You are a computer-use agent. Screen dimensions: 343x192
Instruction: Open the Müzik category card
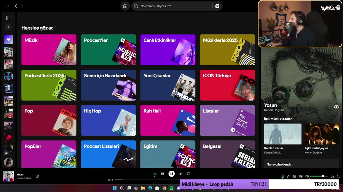(x=49, y=50)
